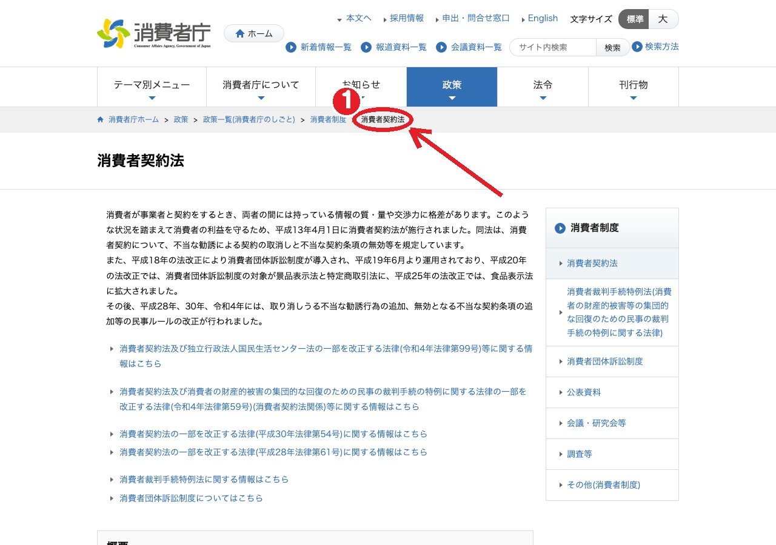Open 申出・問合せ窓口 link
Screen dimensions: 776x545
click(x=476, y=18)
